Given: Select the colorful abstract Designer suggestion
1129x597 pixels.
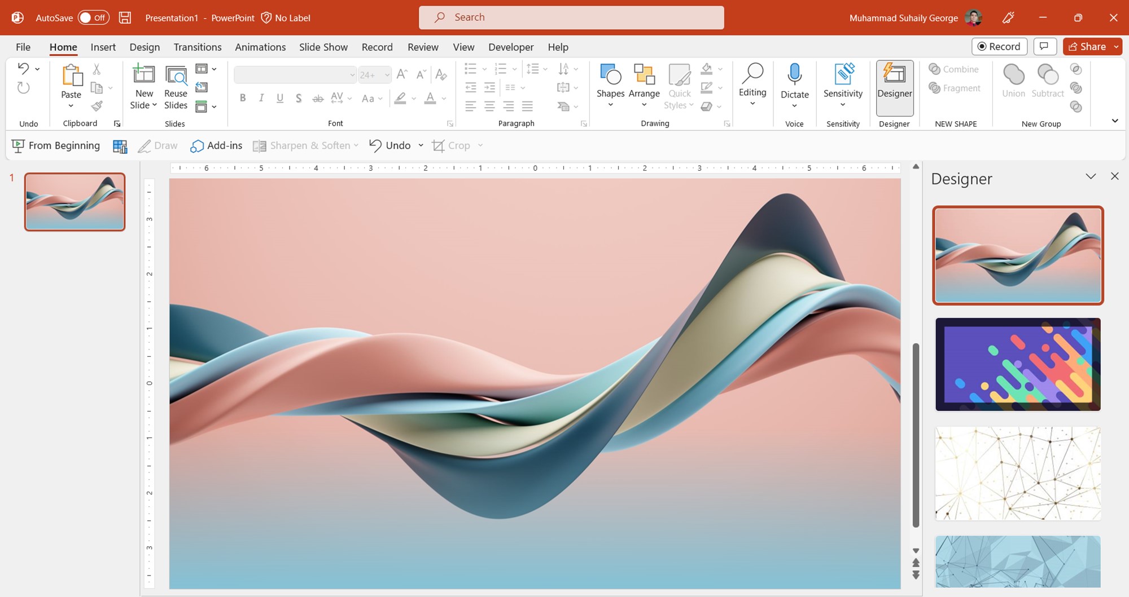Looking at the screenshot, I should point(1017,364).
